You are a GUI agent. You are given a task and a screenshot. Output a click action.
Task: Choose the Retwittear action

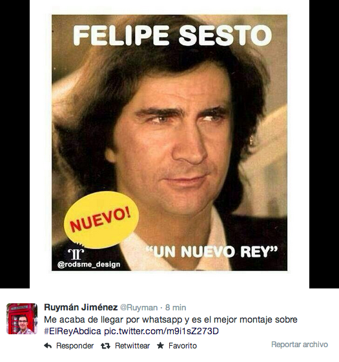coord(132,346)
